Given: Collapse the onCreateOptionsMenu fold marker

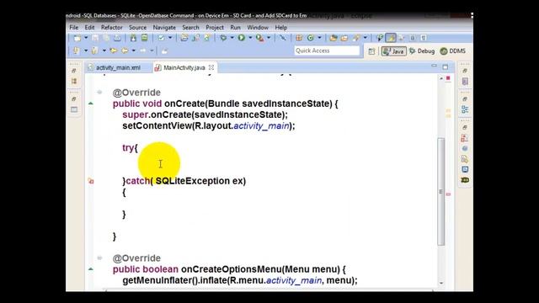Looking at the screenshot, I should pyautogui.click(x=99, y=258).
